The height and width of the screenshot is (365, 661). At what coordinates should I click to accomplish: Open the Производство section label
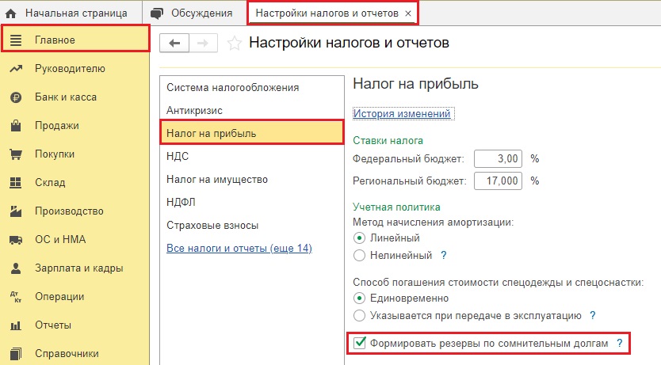[69, 211]
